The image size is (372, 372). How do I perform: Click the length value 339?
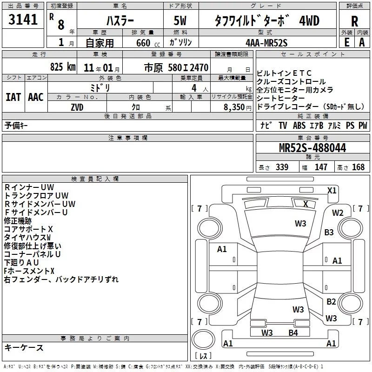pos(282,167)
